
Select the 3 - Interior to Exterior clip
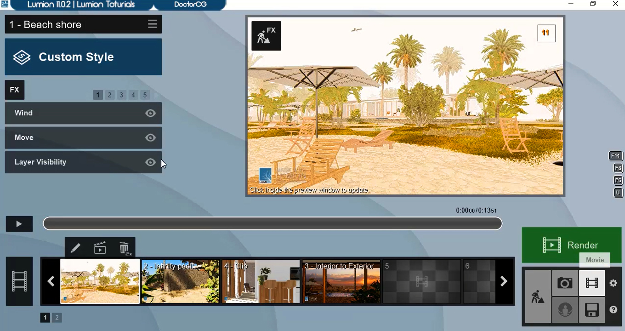(341, 281)
